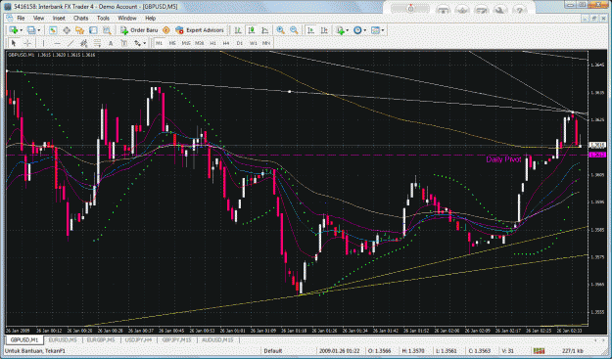Select the Horizontal Line drawing tool
This screenshot has width=612, height=359.
57,43
